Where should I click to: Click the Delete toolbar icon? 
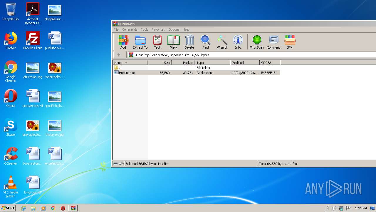(x=189, y=42)
